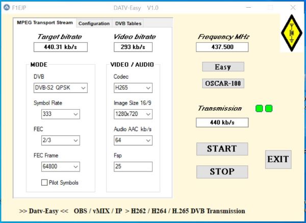The height and width of the screenshot is (223, 306).
Task: Click the Fsp input field showing 25
Action: pos(133,166)
